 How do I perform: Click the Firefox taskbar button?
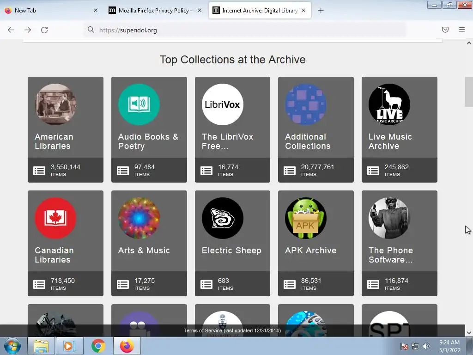[x=127, y=346]
